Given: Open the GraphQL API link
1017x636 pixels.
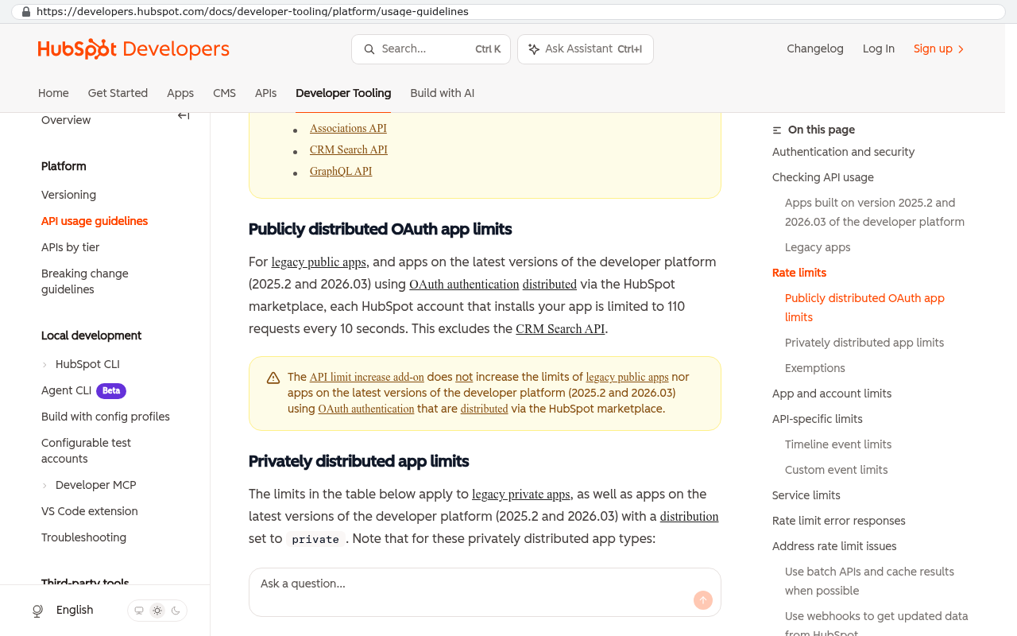Looking at the screenshot, I should tap(341, 171).
